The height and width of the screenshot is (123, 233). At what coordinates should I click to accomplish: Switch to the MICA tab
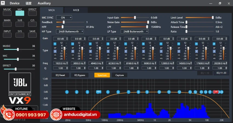[52, 10]
